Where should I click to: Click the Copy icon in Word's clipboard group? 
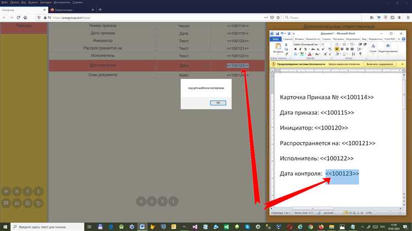tap(286, 49)
